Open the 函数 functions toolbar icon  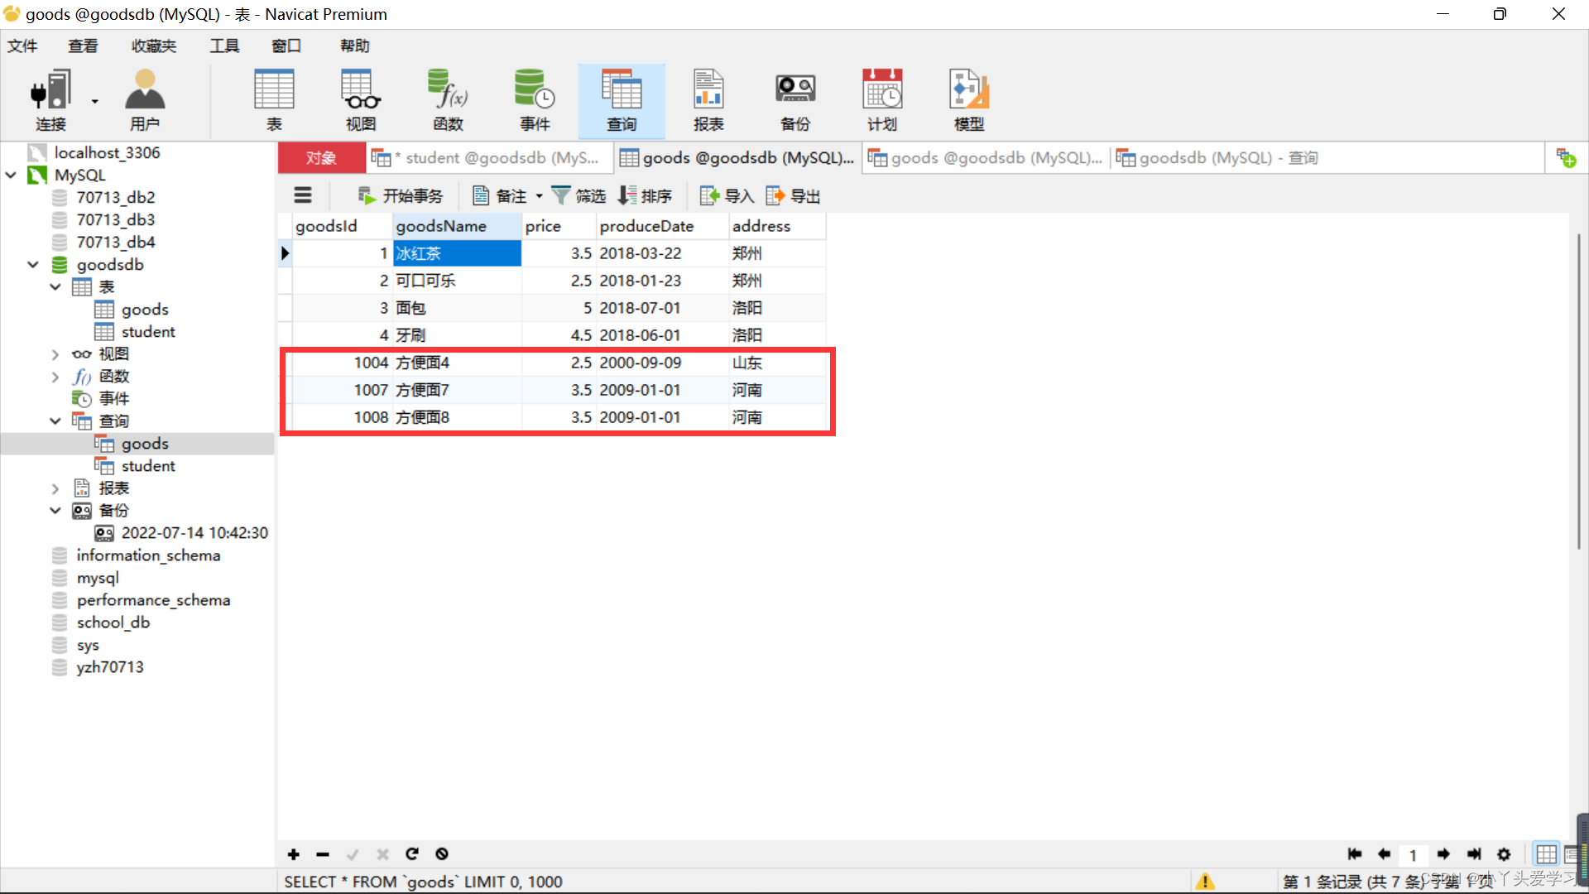click(x=448, y=101)
